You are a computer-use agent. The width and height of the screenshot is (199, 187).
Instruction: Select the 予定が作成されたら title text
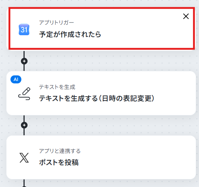coord(70,34)
